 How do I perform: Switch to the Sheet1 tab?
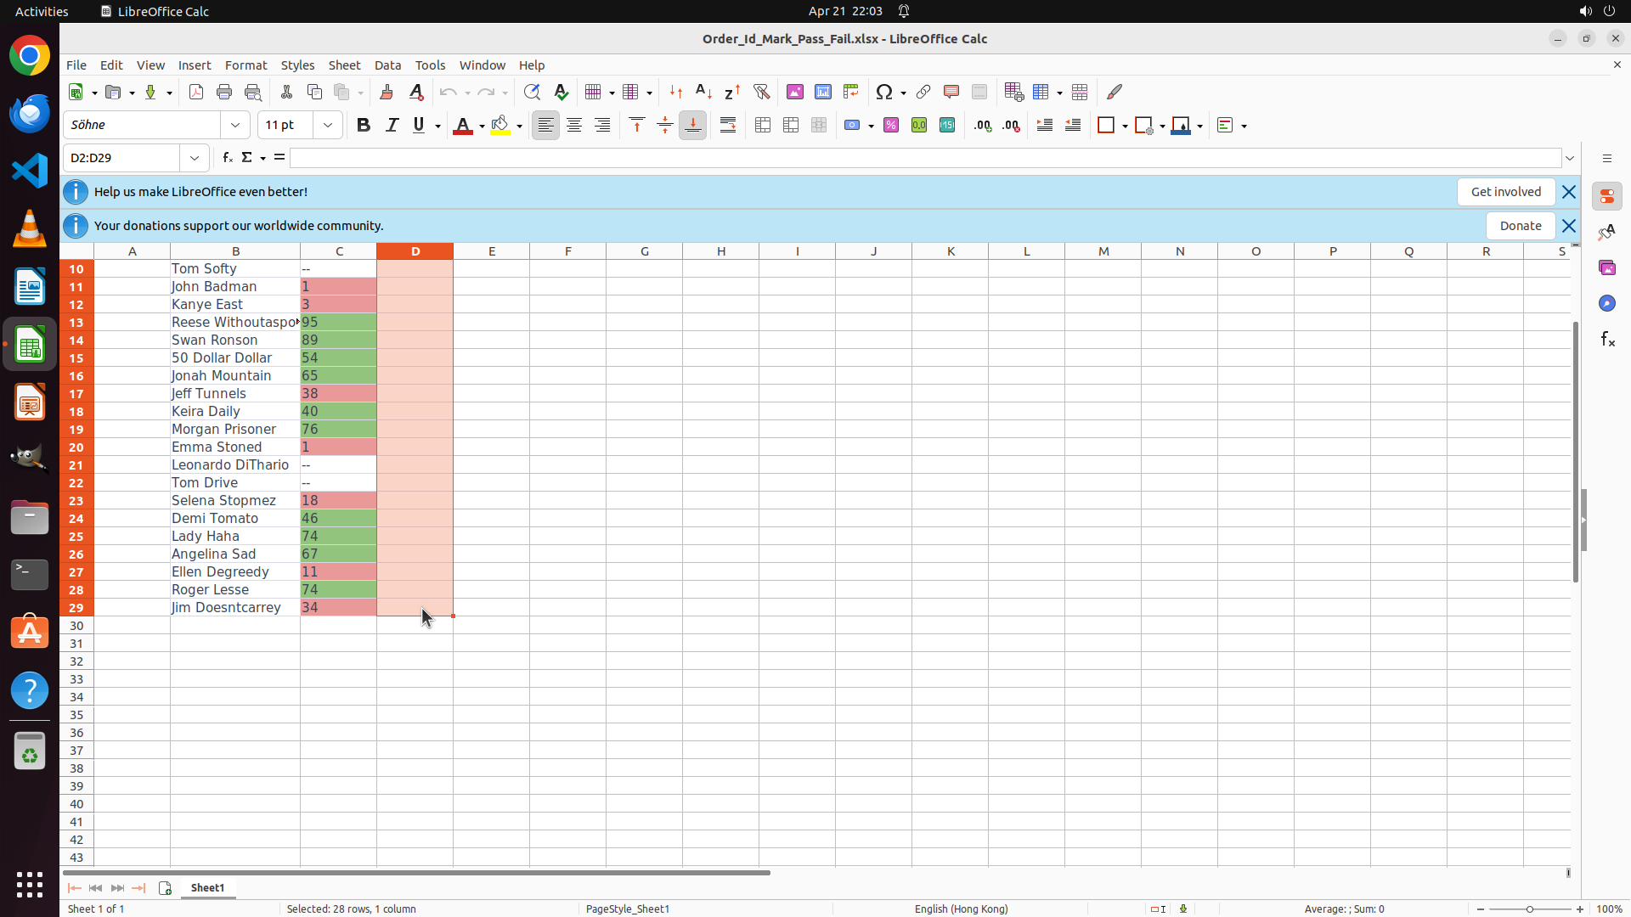(207, 887)
